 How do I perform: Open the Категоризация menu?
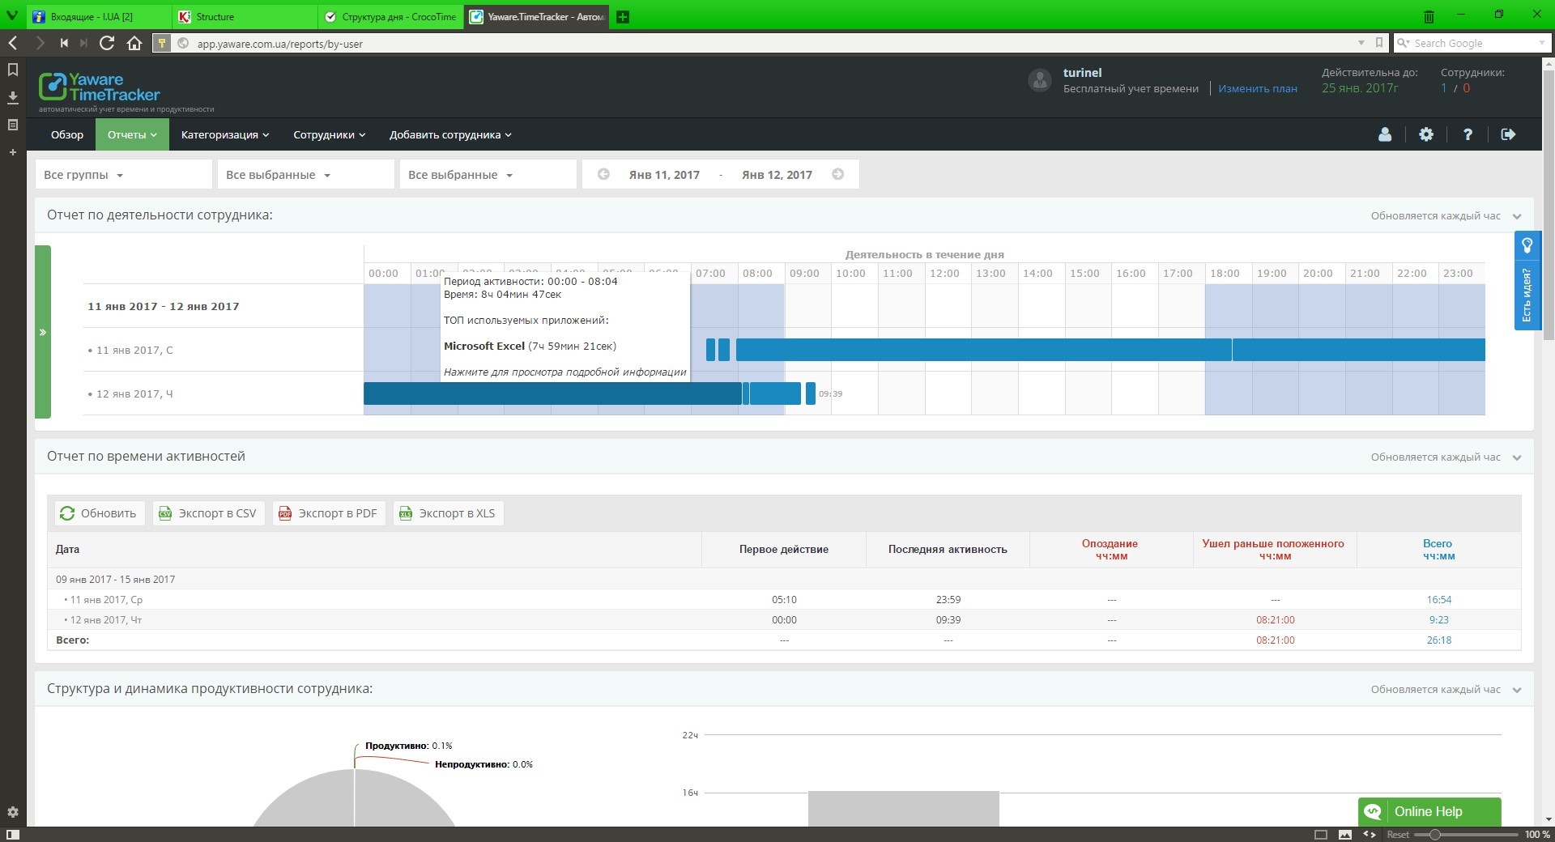click(x=224, y=134)
